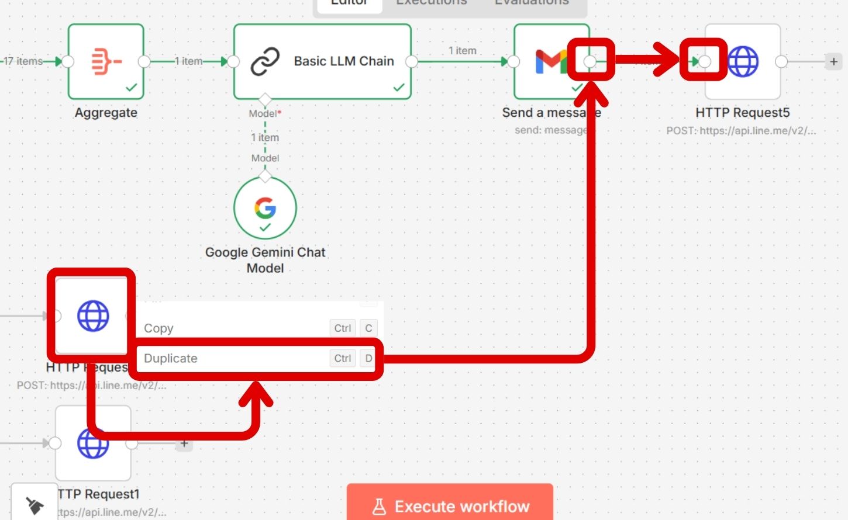Choose Copy from the context menu
Screen dimensions: 848x520
click(x=158, y=328)
